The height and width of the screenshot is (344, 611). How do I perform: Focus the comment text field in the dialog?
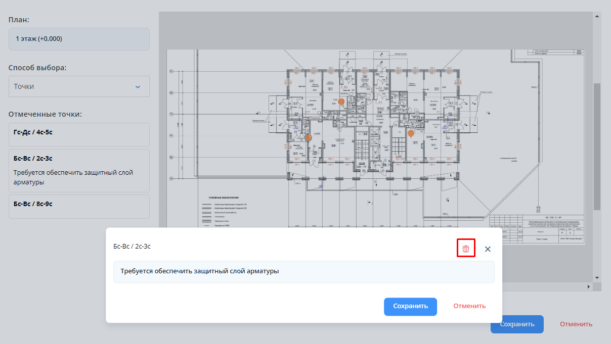pyautogui.click(x=303, y=272)
